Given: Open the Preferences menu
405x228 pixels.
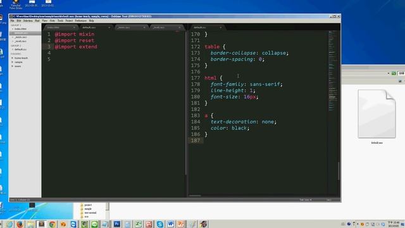Looking at the screenshot, I should (x=81, y=21).
